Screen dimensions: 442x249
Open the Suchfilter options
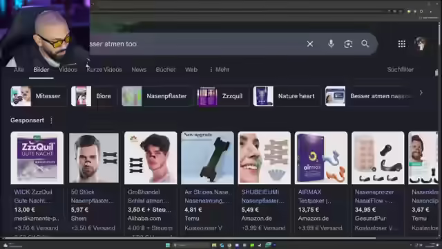(401, 69)
